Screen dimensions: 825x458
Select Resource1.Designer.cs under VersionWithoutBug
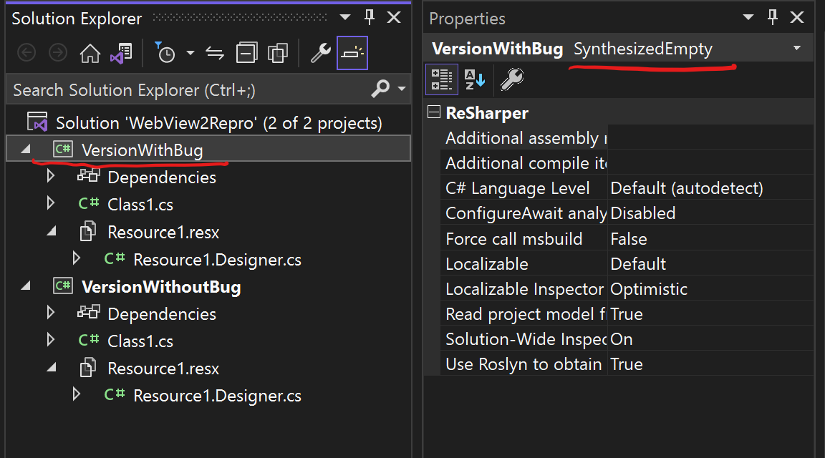(x=217, y=396)
